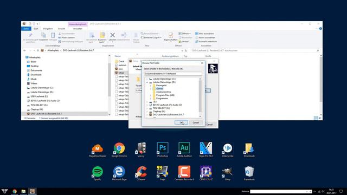Click the Chrome icon in the taskbar

pos(15,191)
